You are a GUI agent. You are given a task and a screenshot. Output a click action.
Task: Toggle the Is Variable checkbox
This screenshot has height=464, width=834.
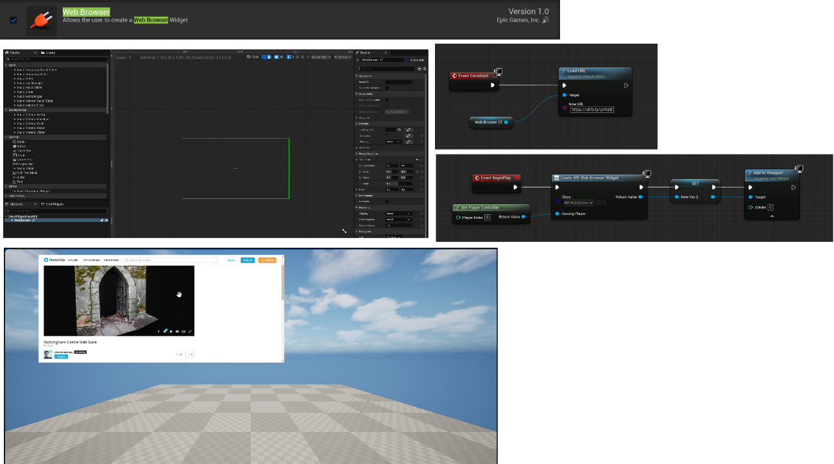408,60
